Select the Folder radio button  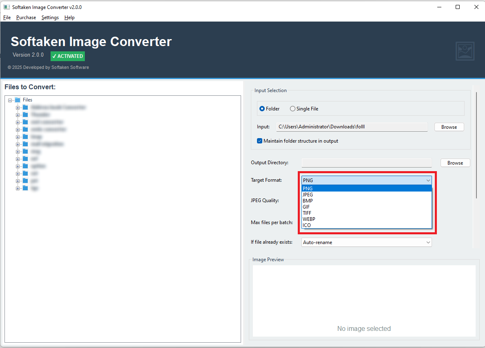click(x=269, y=109)
